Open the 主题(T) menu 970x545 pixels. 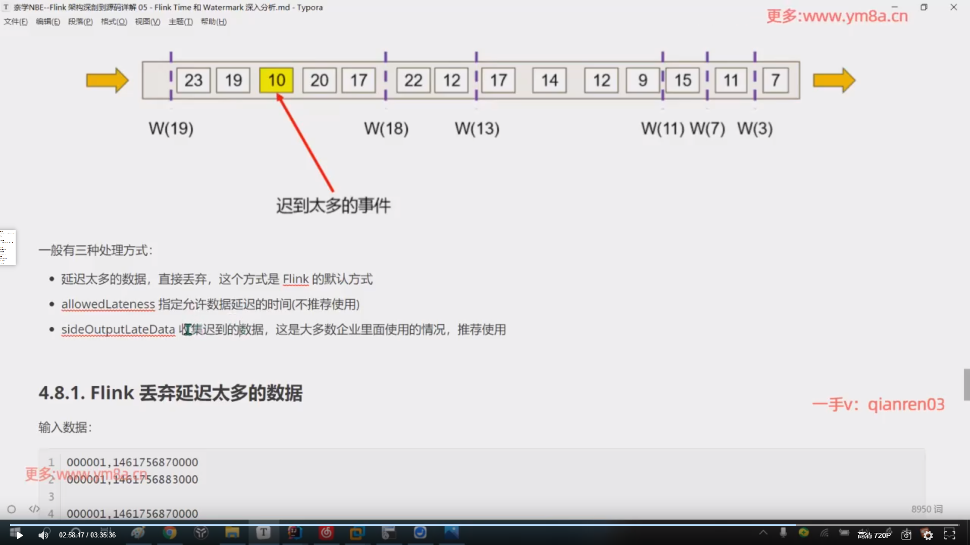pyautogui.click(x=180, y=22)
